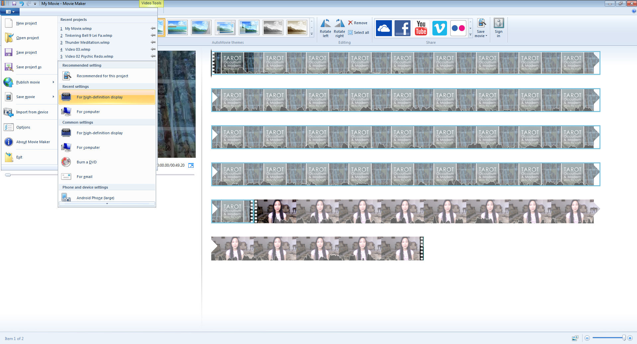Pin My Movie.wlmp to recent list

click(x=153, y=29)
